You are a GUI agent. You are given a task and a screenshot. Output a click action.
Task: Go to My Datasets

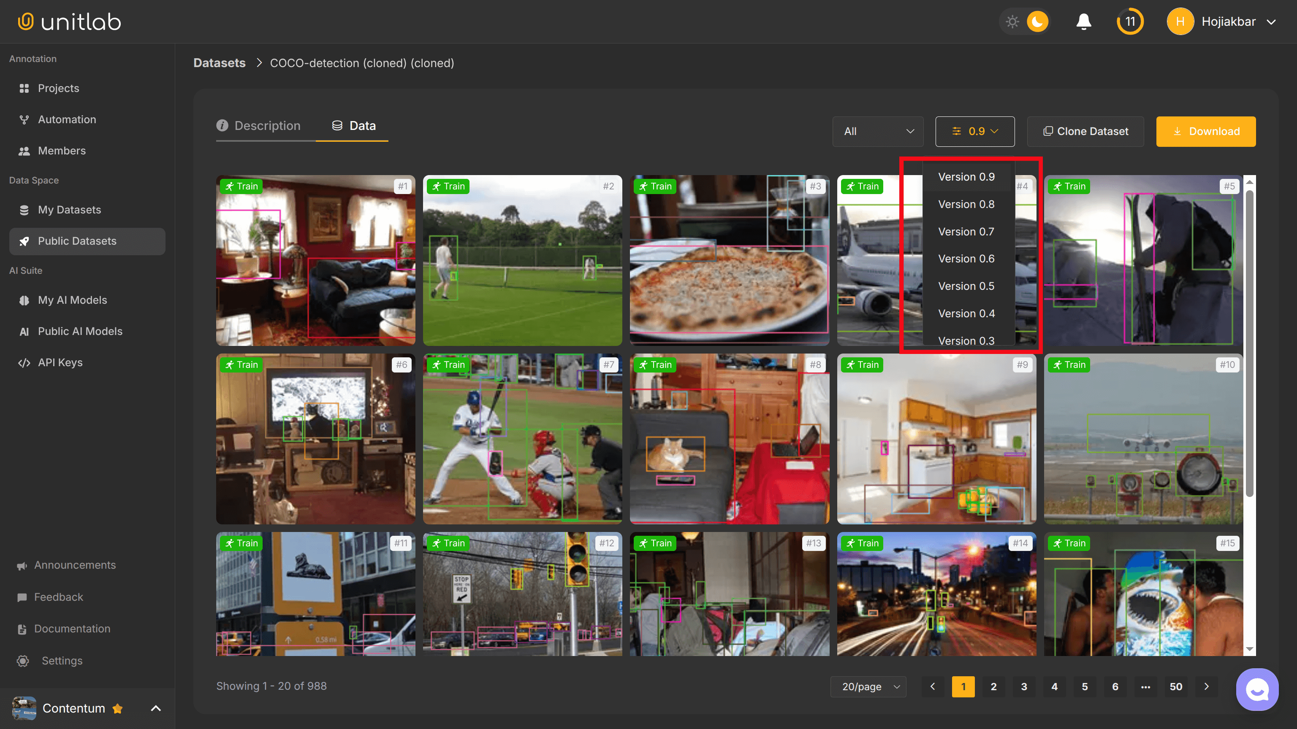[70, 210]
